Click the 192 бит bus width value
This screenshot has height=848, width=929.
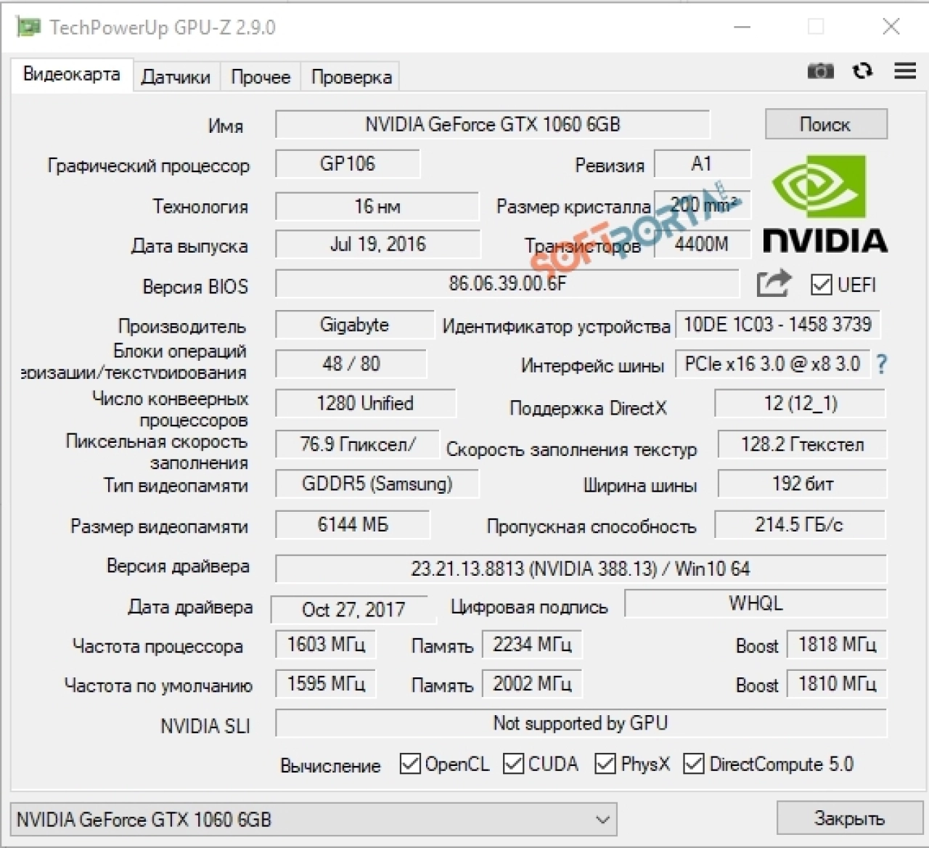point(802,484)
